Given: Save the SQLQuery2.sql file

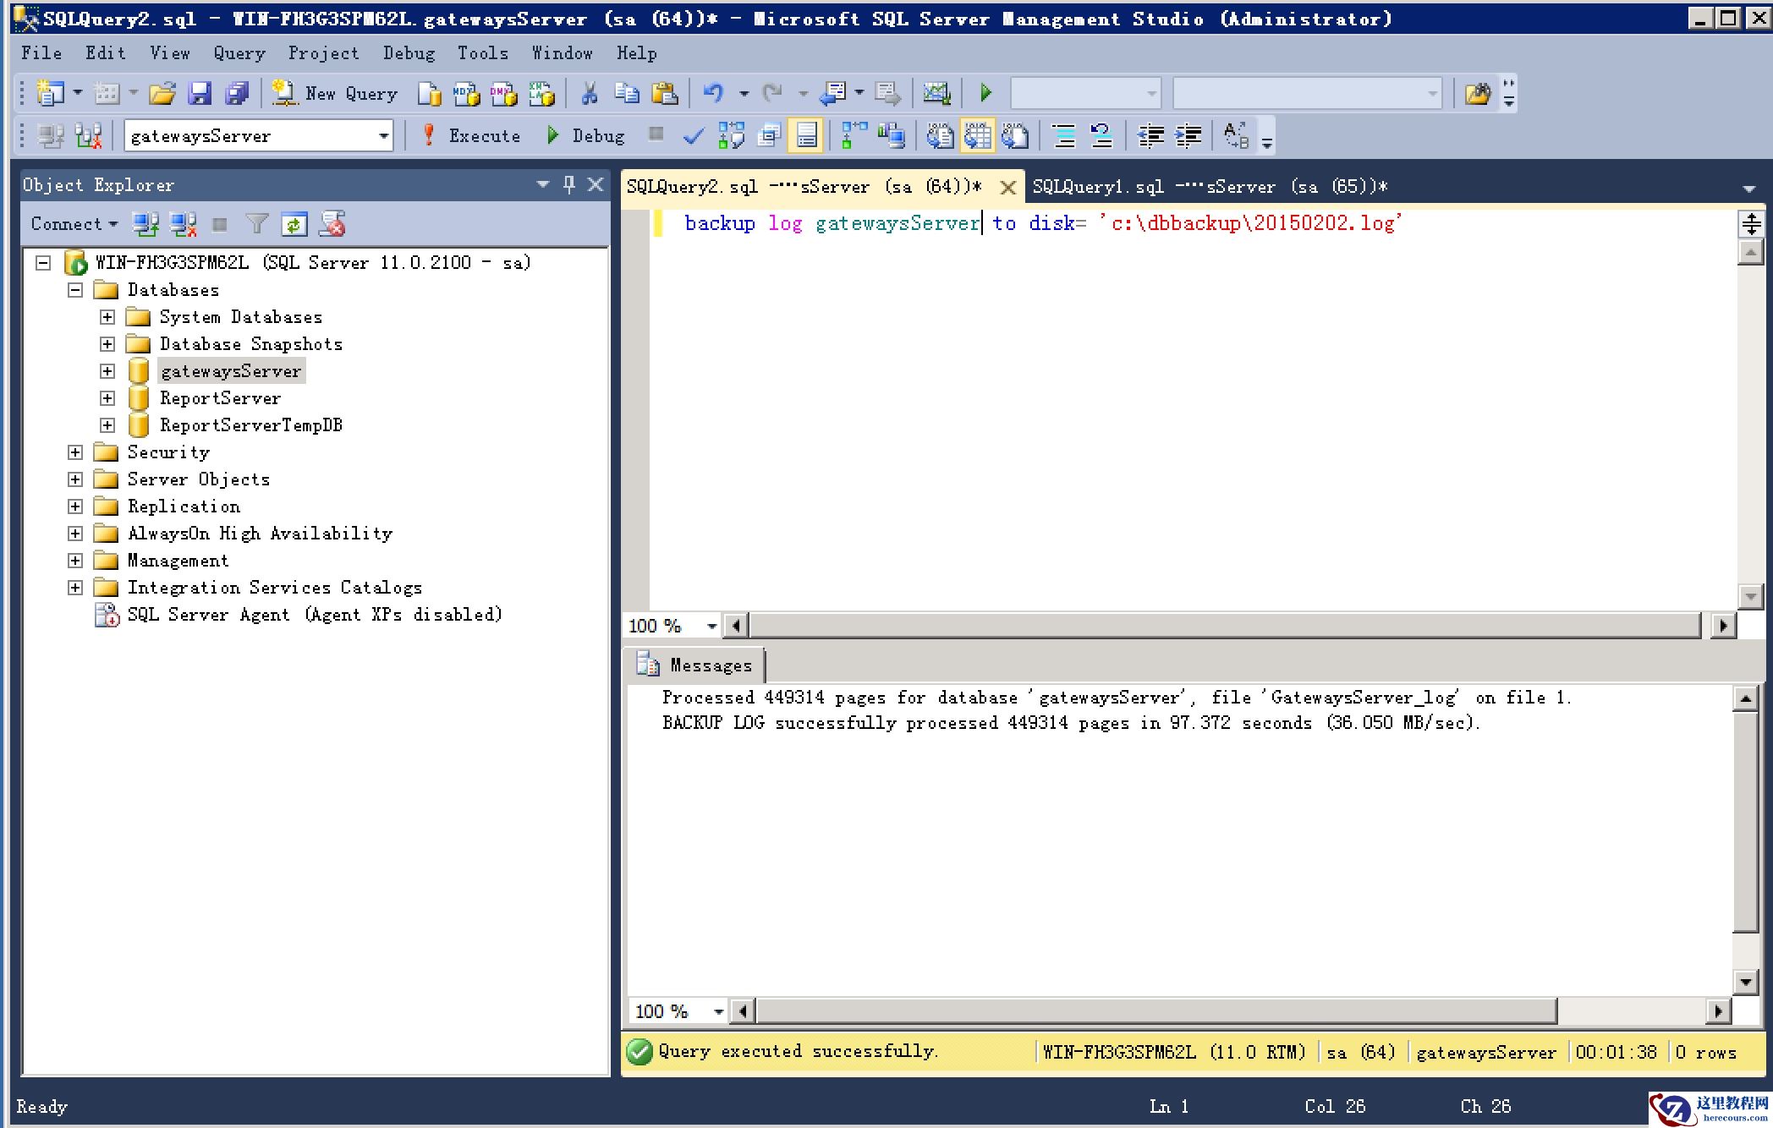Looking at the screenshot, I should pos(201,93).
